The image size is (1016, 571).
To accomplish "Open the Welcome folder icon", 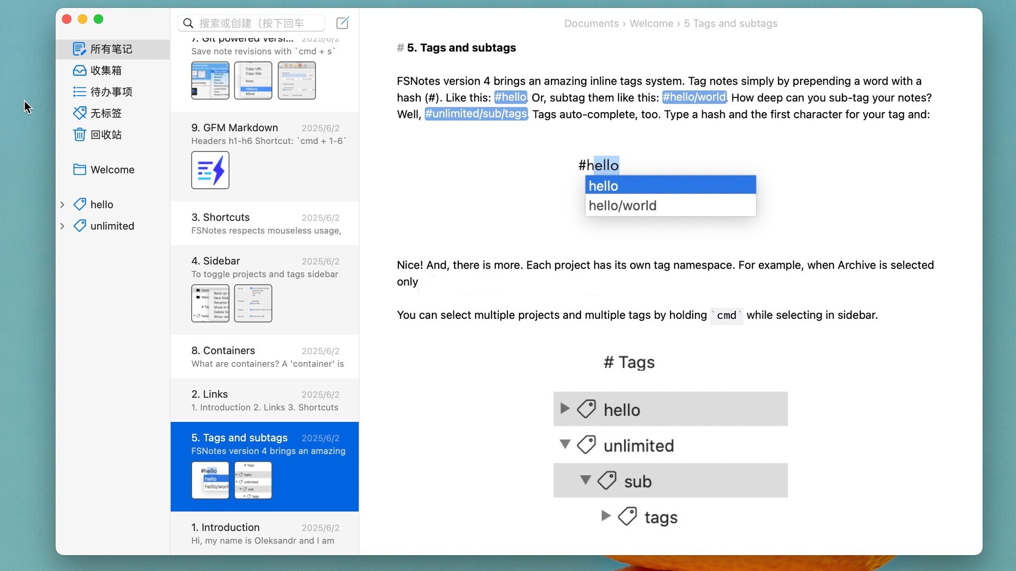I will coord(79,170).
